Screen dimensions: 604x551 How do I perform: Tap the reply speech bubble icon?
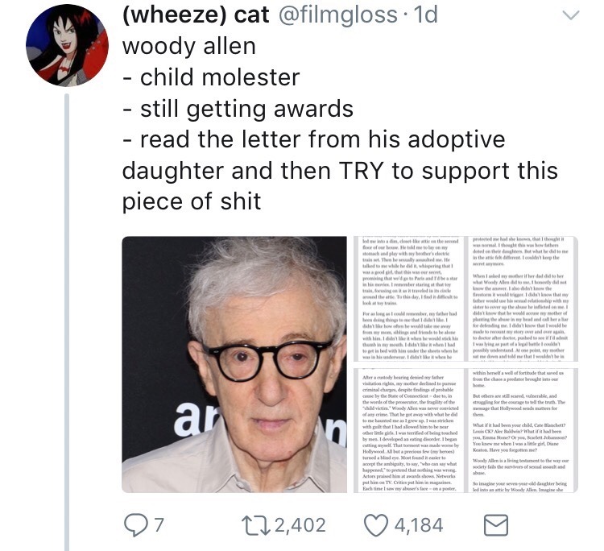pyautogui.click(x=135, y=525)
